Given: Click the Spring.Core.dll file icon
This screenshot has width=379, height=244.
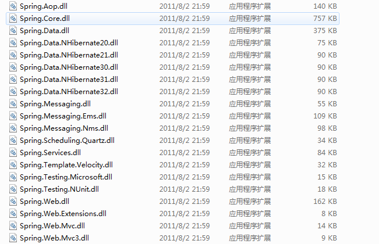Looking at the screenshot, I should click(13, 19).
